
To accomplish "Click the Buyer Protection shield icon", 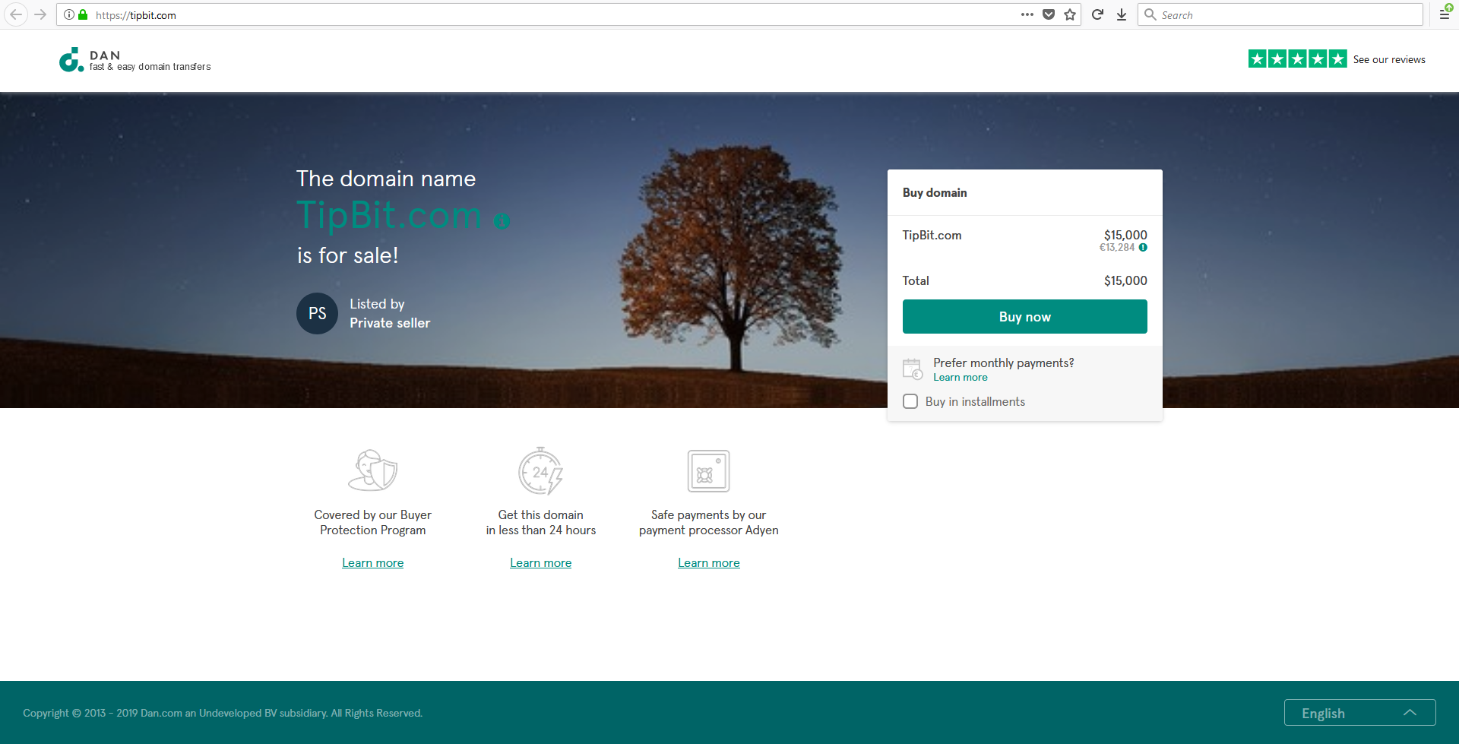I will point(372,471).
